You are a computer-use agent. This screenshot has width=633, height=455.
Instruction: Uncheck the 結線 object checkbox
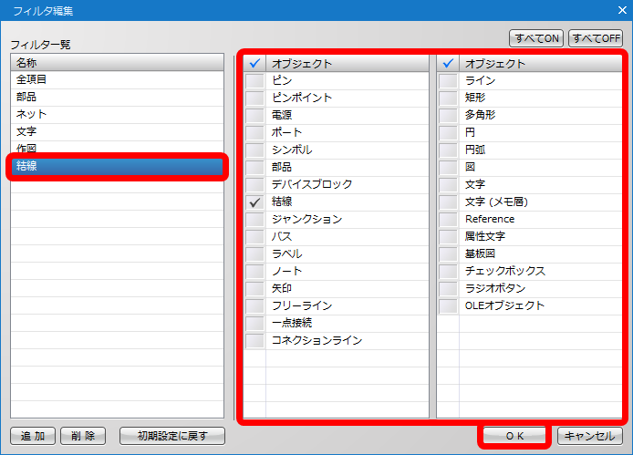pos(254,202)
